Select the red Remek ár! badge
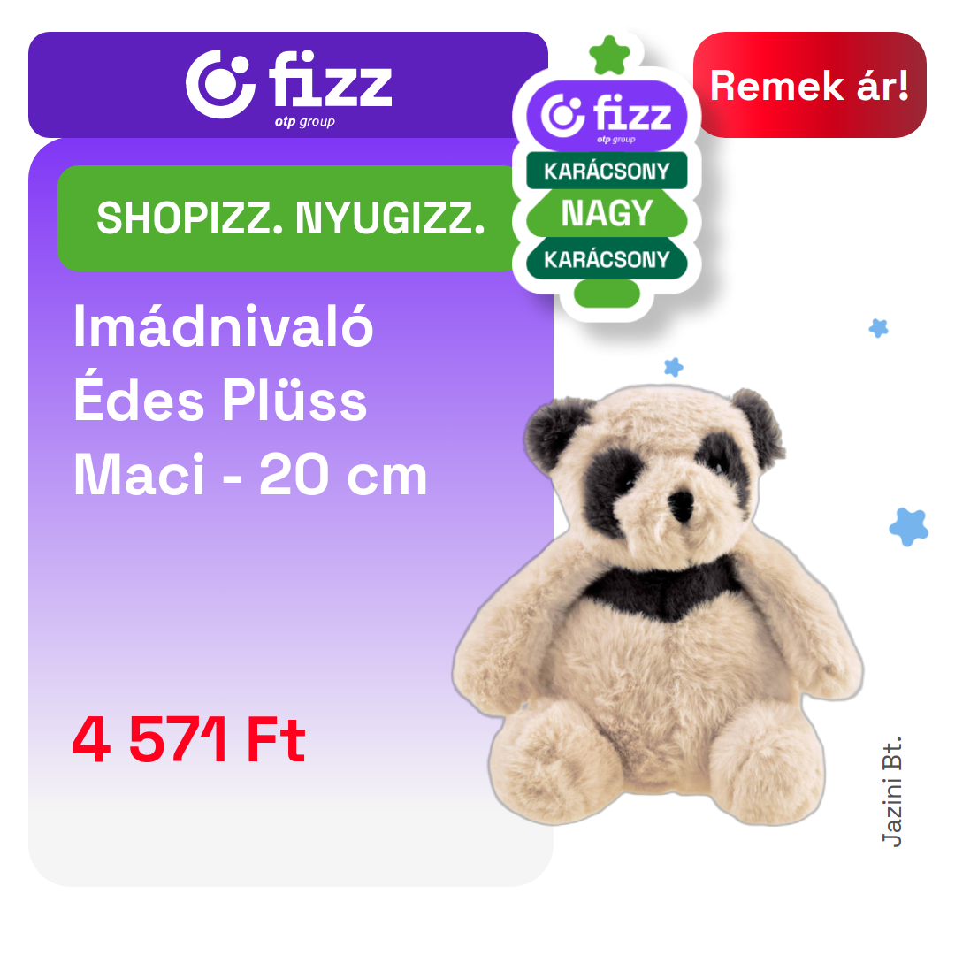This screenshot has width=955, height=955. (x=809, y=85)
